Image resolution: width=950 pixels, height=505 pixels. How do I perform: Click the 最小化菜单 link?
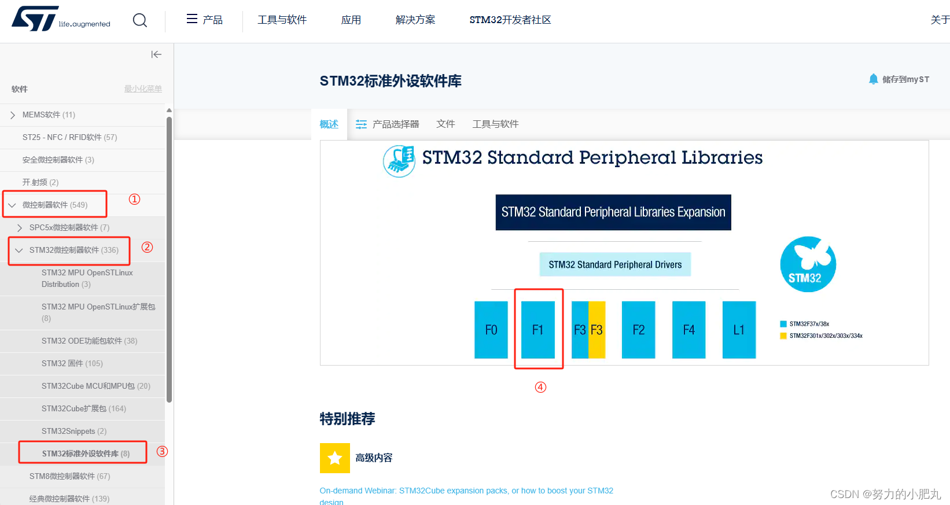pos(143,89)
